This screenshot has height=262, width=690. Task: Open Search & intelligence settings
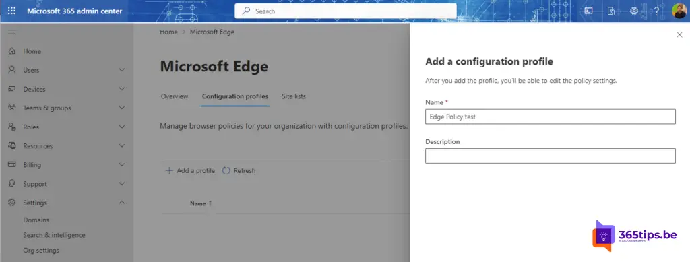pos(54,235)
